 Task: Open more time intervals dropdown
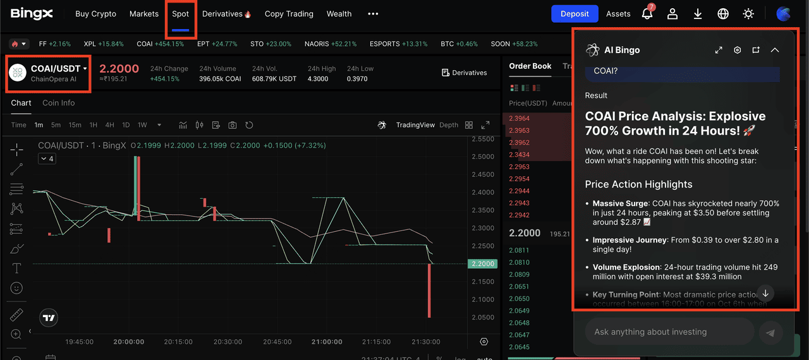[159, 125]
